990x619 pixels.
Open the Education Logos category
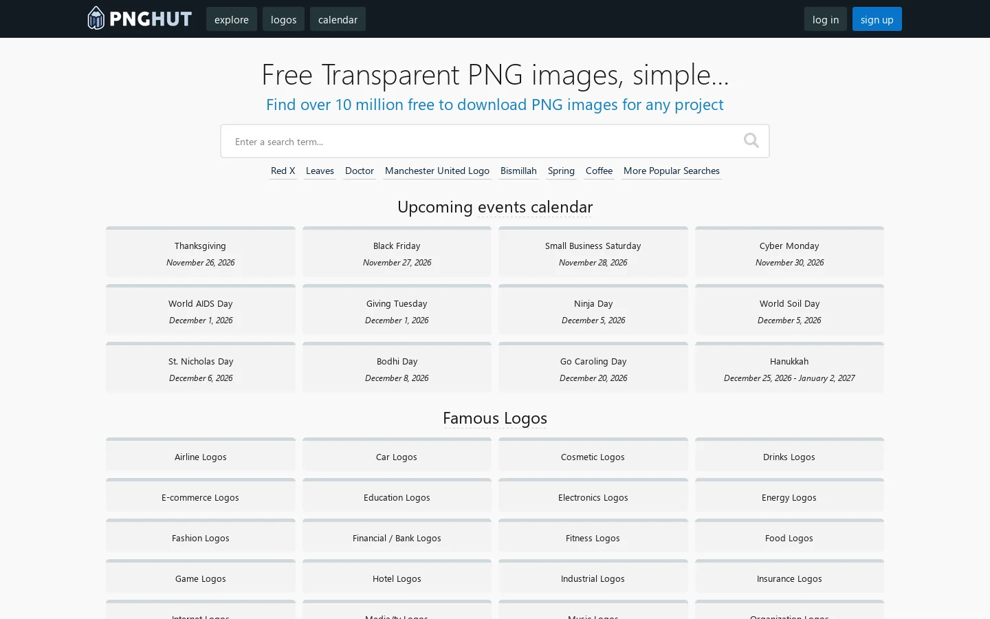click(397, 495)
